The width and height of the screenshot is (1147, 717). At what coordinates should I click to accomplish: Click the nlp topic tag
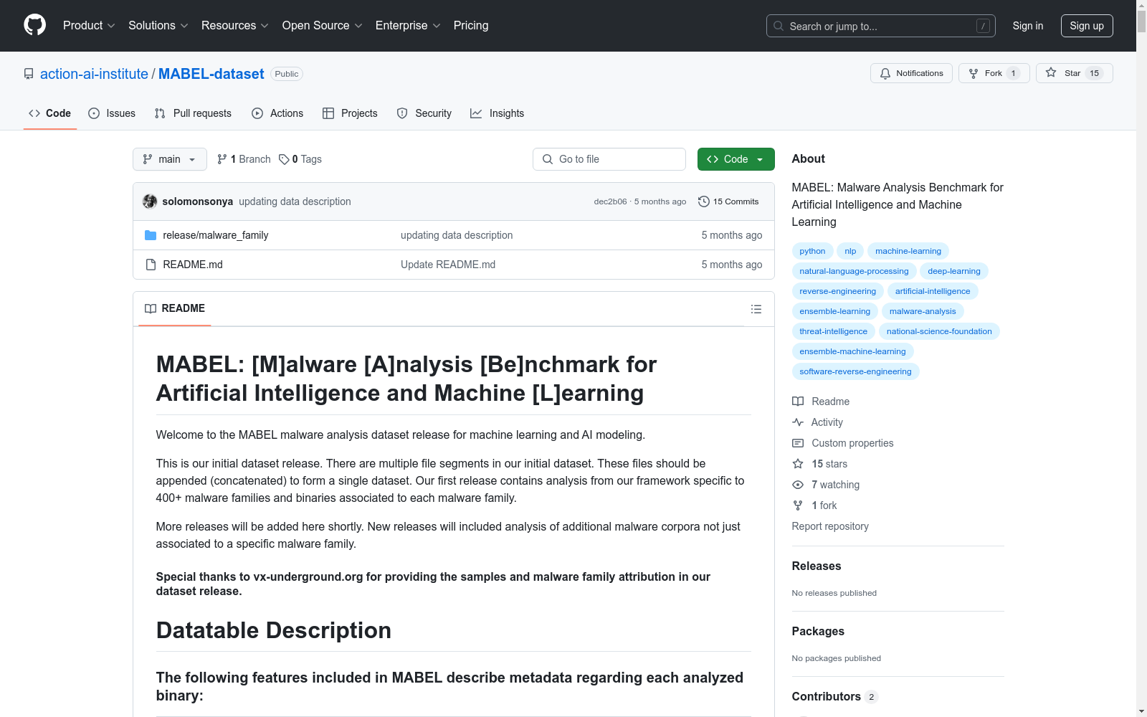[x=850, y=251]
